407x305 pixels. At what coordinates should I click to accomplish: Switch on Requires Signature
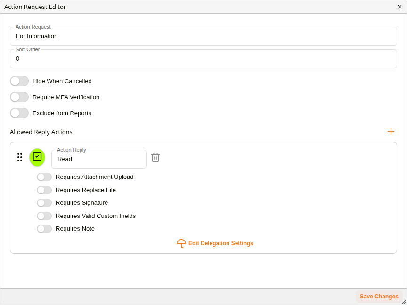click(x=44, y=203)
